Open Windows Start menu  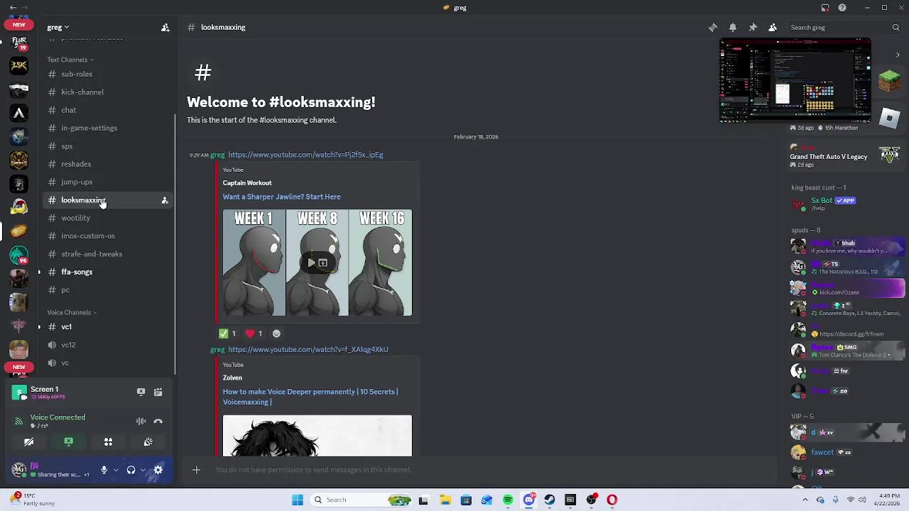(x=298, y=500)
